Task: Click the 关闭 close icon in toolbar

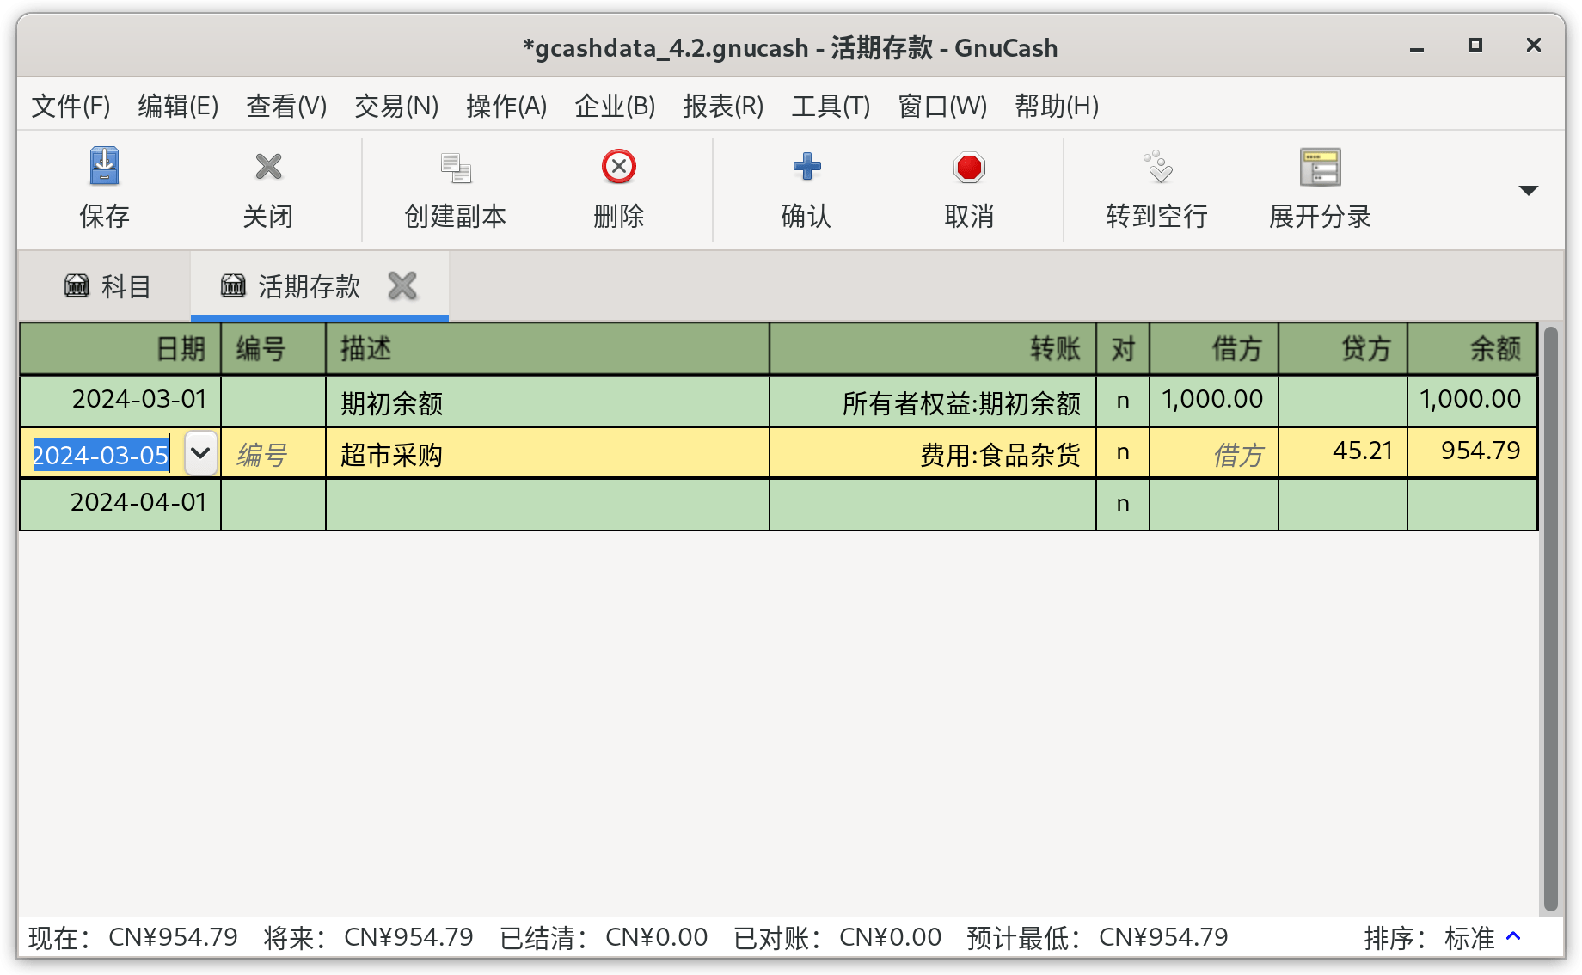Action: tap(268, 166)
